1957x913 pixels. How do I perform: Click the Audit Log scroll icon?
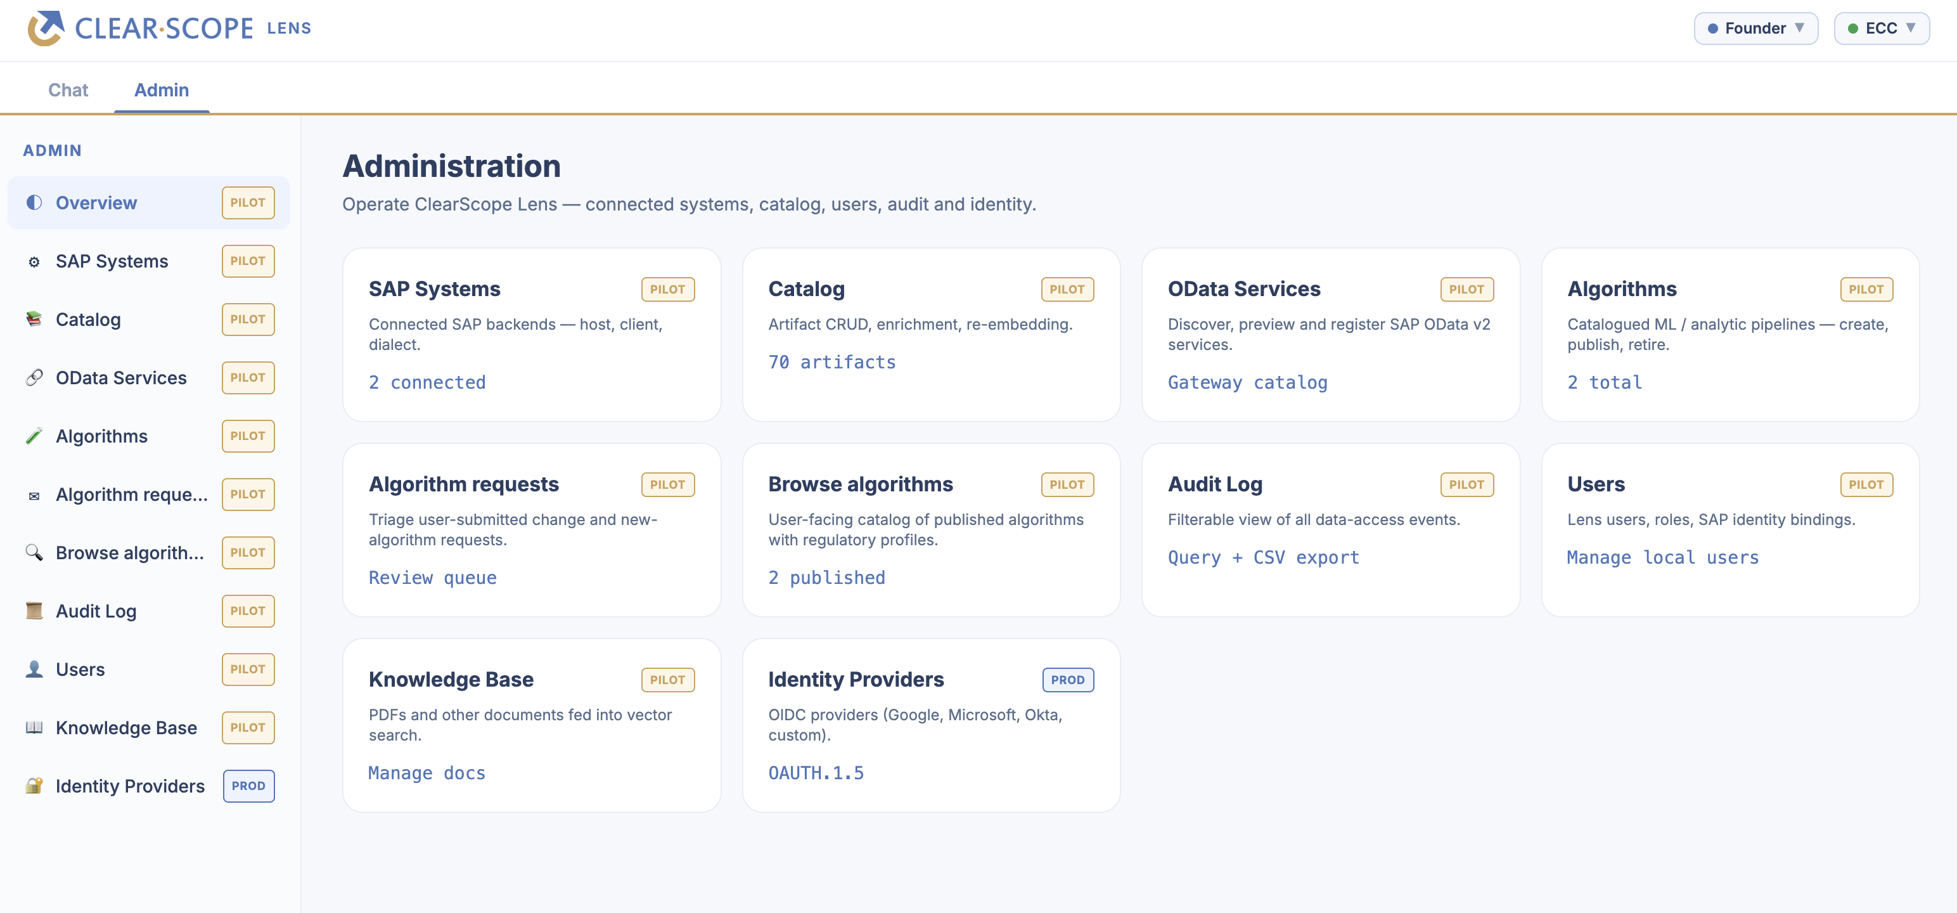[34, 611]
